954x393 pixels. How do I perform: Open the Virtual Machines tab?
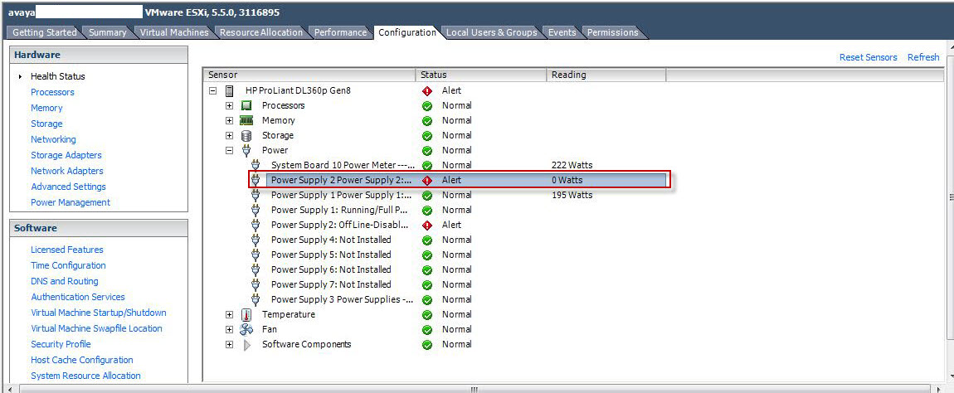point(174,32)
